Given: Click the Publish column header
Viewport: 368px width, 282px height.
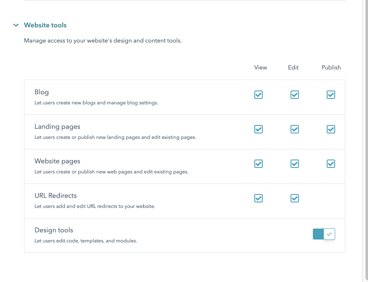Looking at the screenshot, I should tap(331, 68).
